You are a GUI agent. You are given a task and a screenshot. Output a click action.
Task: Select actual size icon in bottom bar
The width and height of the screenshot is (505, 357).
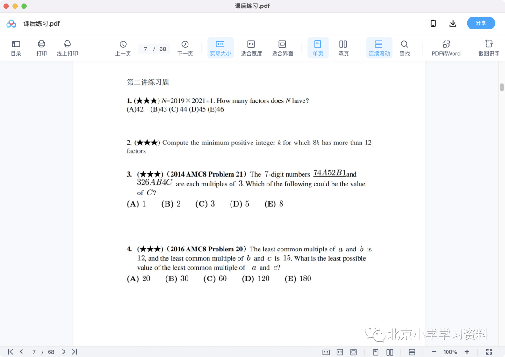[326, 352]
